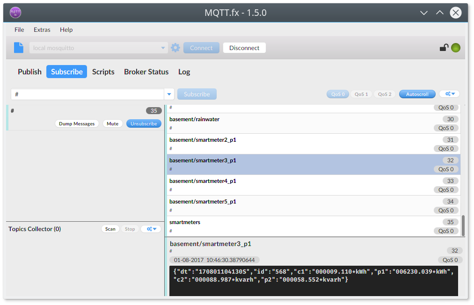Viewport: 474px width, 305px height.
Task: Switch to the Subscribe tab
Action: pyautogui.click(x=67, y=72)
